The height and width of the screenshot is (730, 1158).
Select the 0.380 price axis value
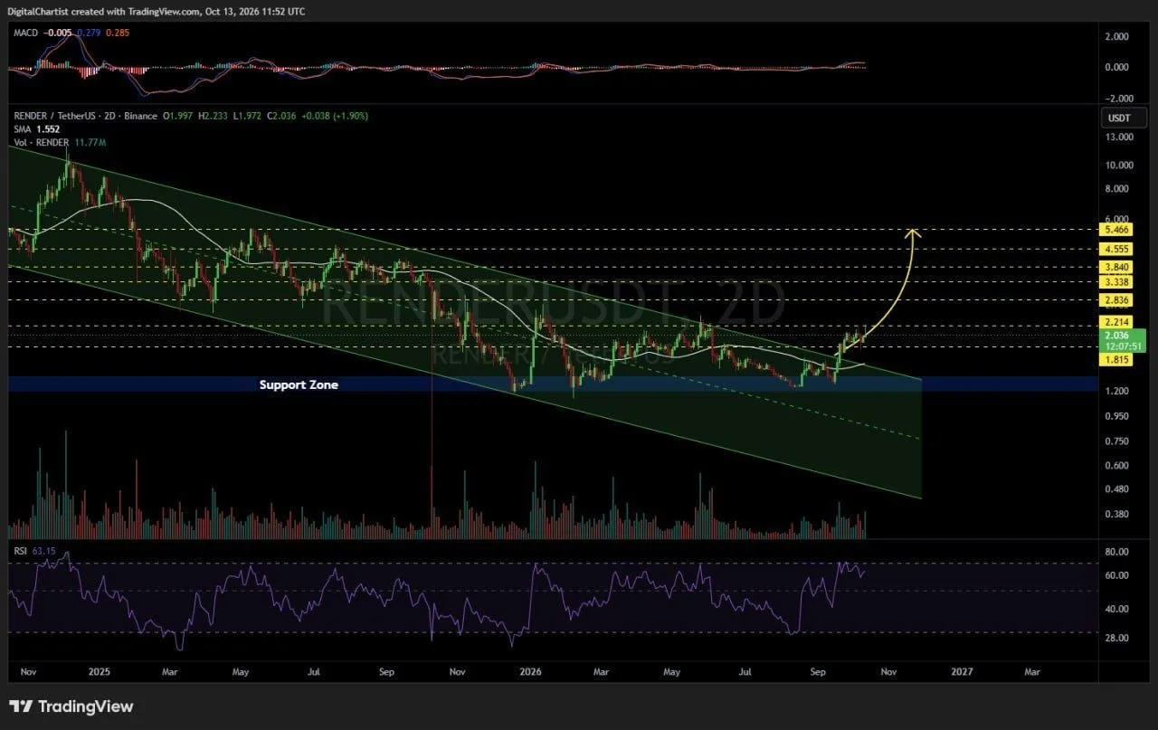click(1115, 514)
